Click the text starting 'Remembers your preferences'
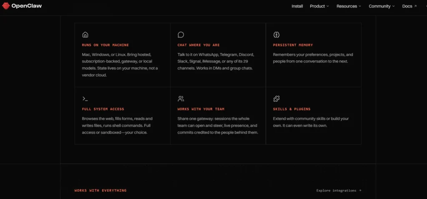This screenshot has height=199, width=427. click(313, 58)
